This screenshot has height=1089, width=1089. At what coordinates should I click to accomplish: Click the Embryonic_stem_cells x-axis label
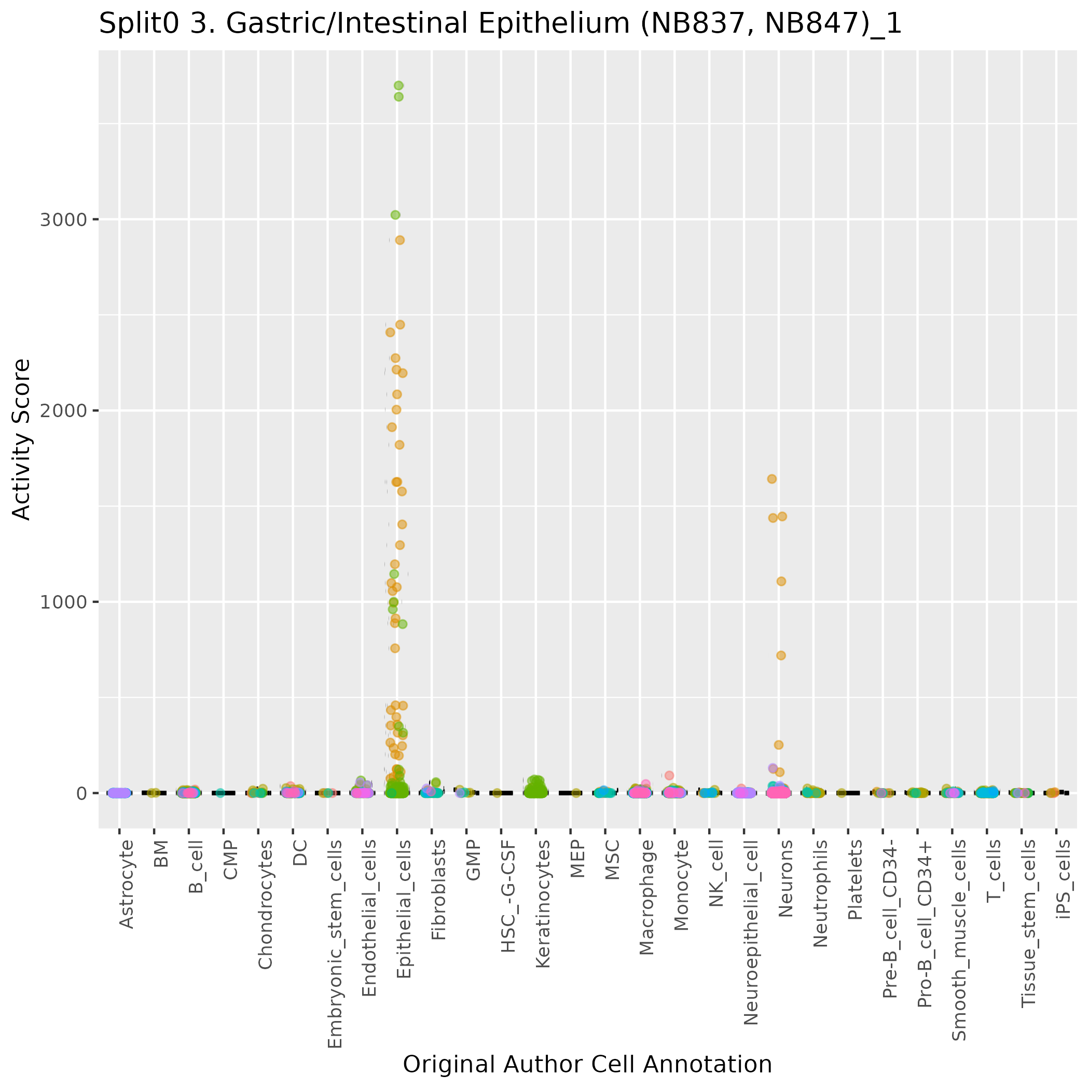tap(335, 944)
